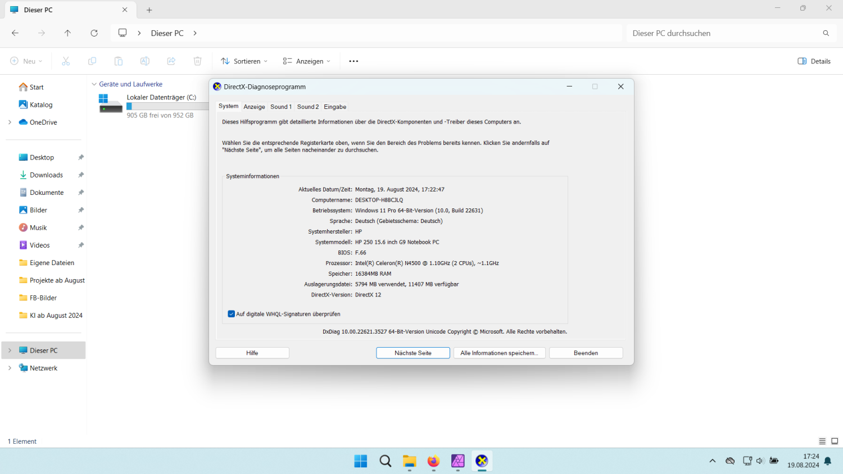The height and width of the screenshot is (474, 843).
Task: Switch to the Anzeige tab
Action: pyautogui.click(x=254, y=107)
